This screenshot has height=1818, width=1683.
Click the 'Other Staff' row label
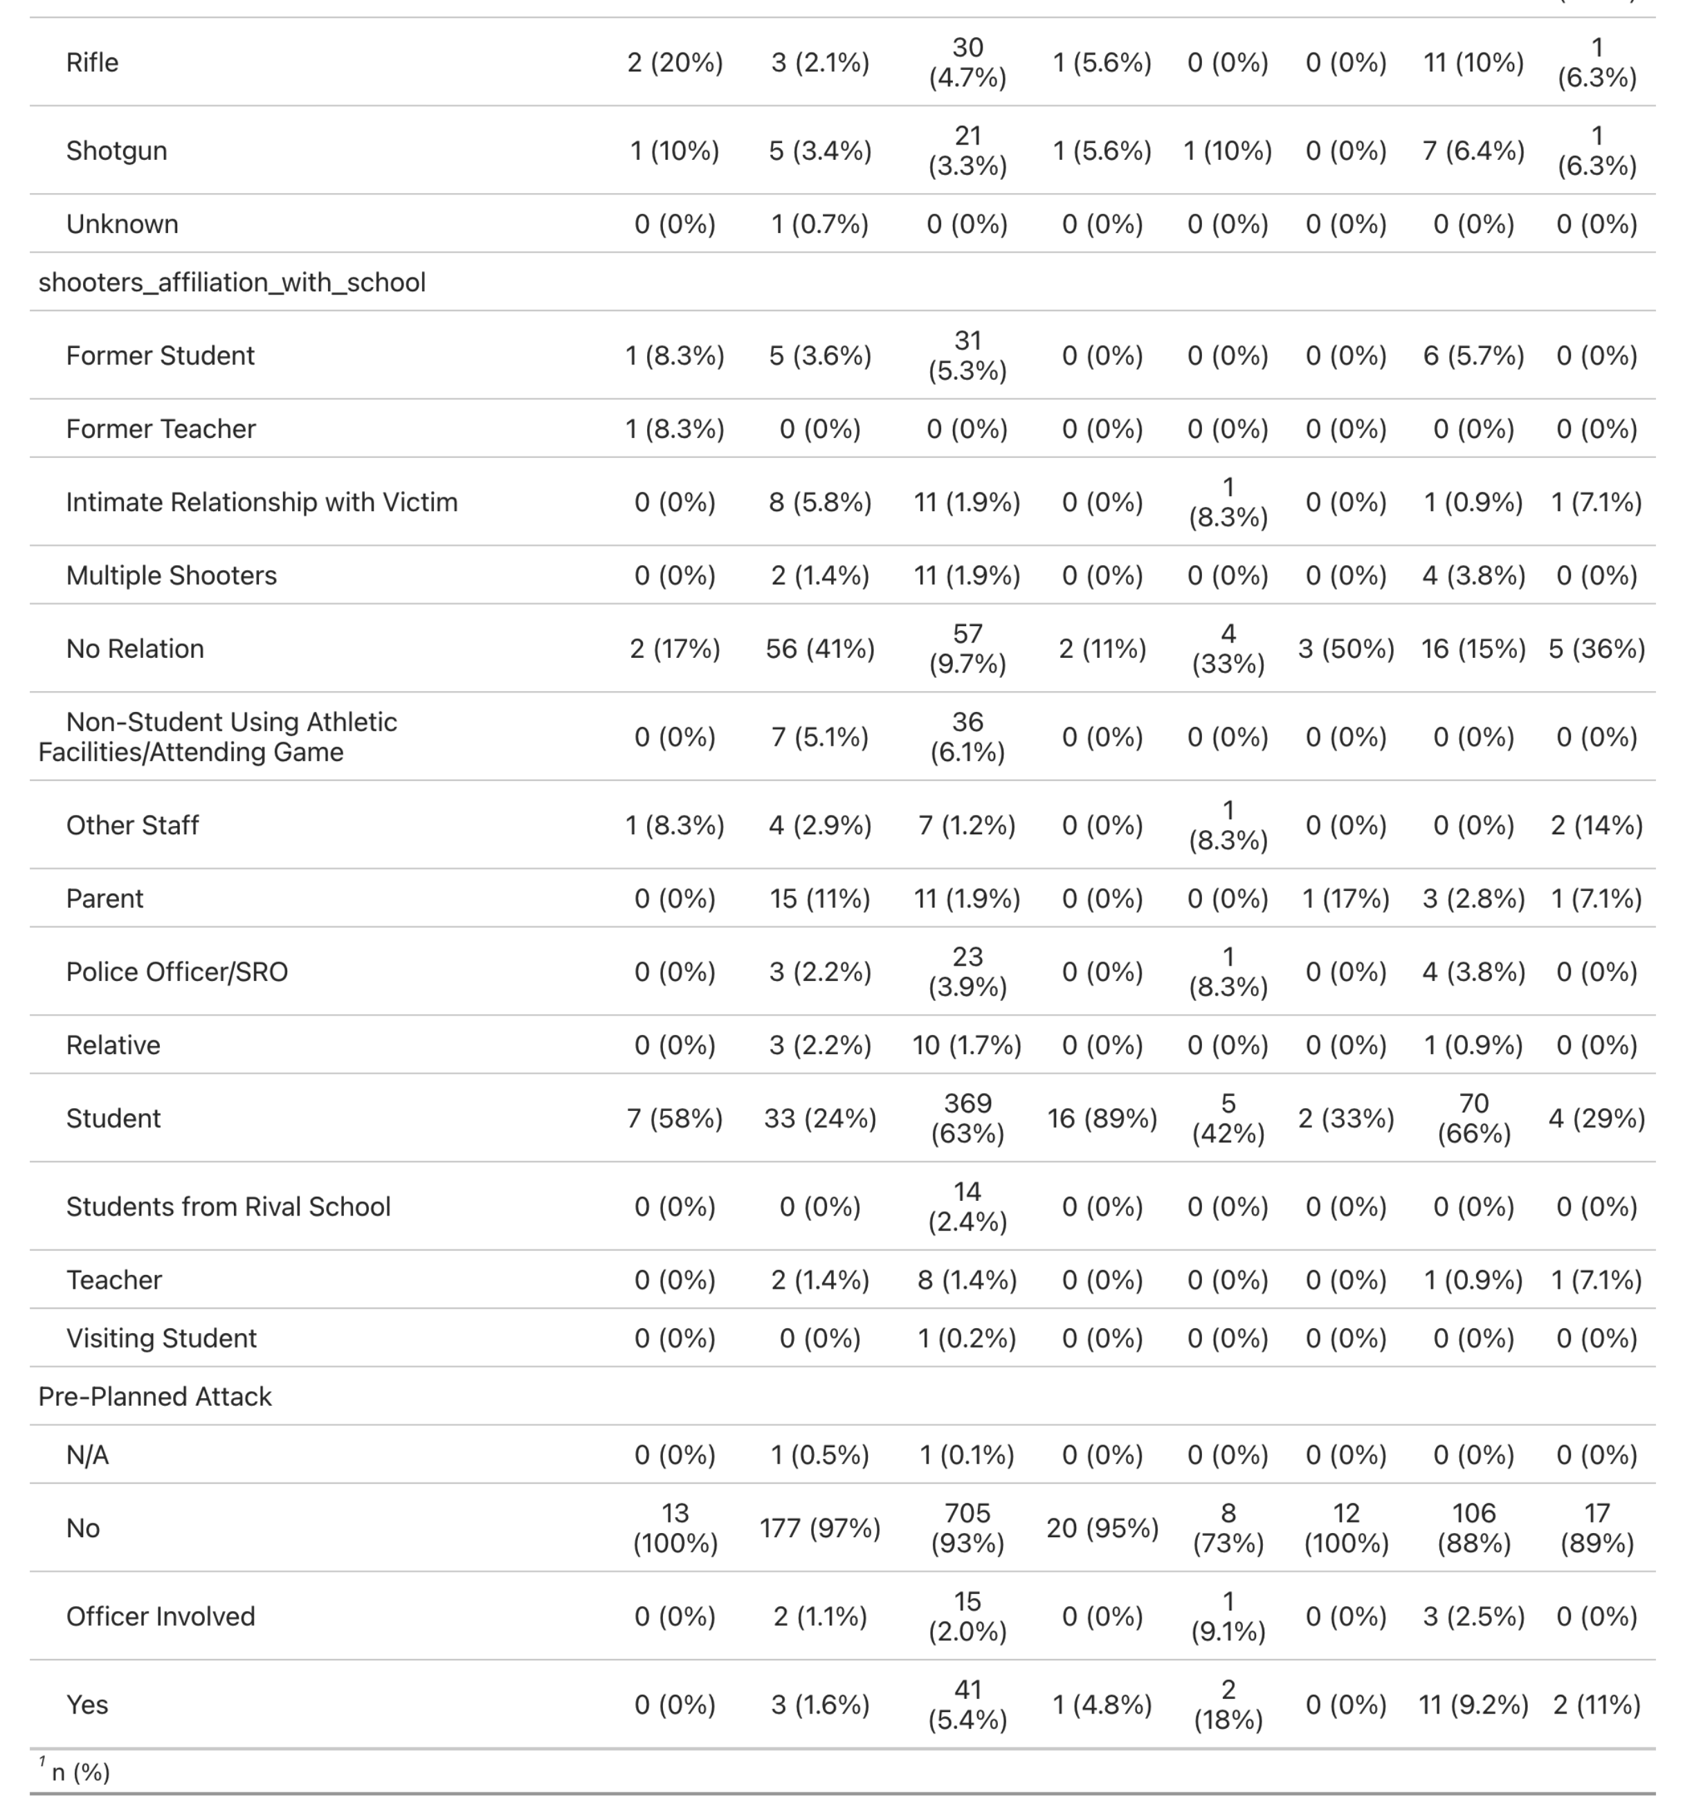[132, 825]
